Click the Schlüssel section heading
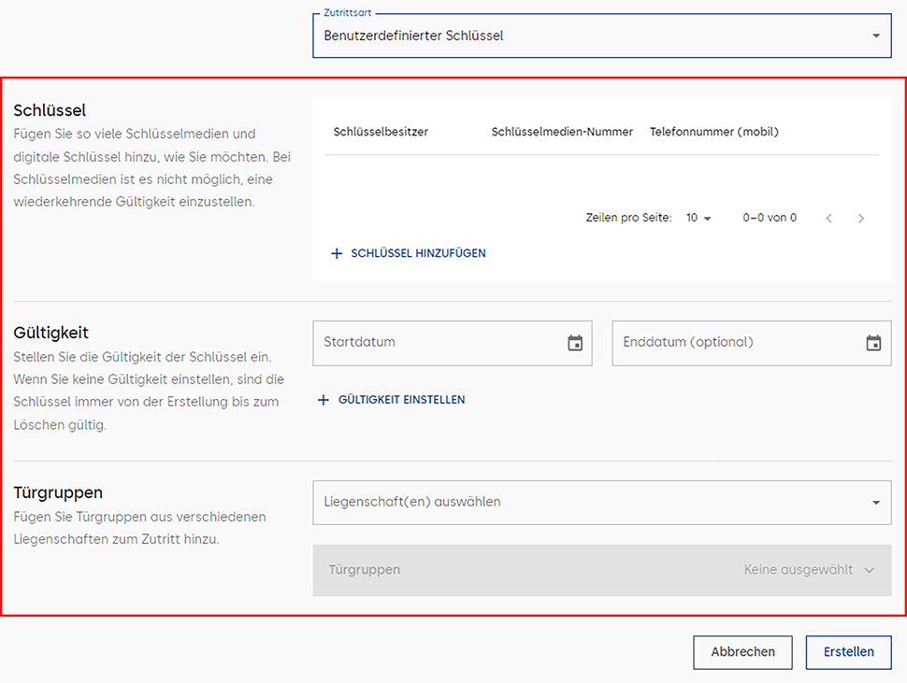The height and width of the screenshot is (683, 907). tap(50, 110)
